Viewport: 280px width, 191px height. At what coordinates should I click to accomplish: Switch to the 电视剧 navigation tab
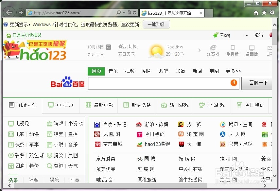61,105
